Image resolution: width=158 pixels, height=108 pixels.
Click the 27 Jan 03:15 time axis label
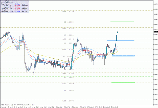(x=59, y=107)
